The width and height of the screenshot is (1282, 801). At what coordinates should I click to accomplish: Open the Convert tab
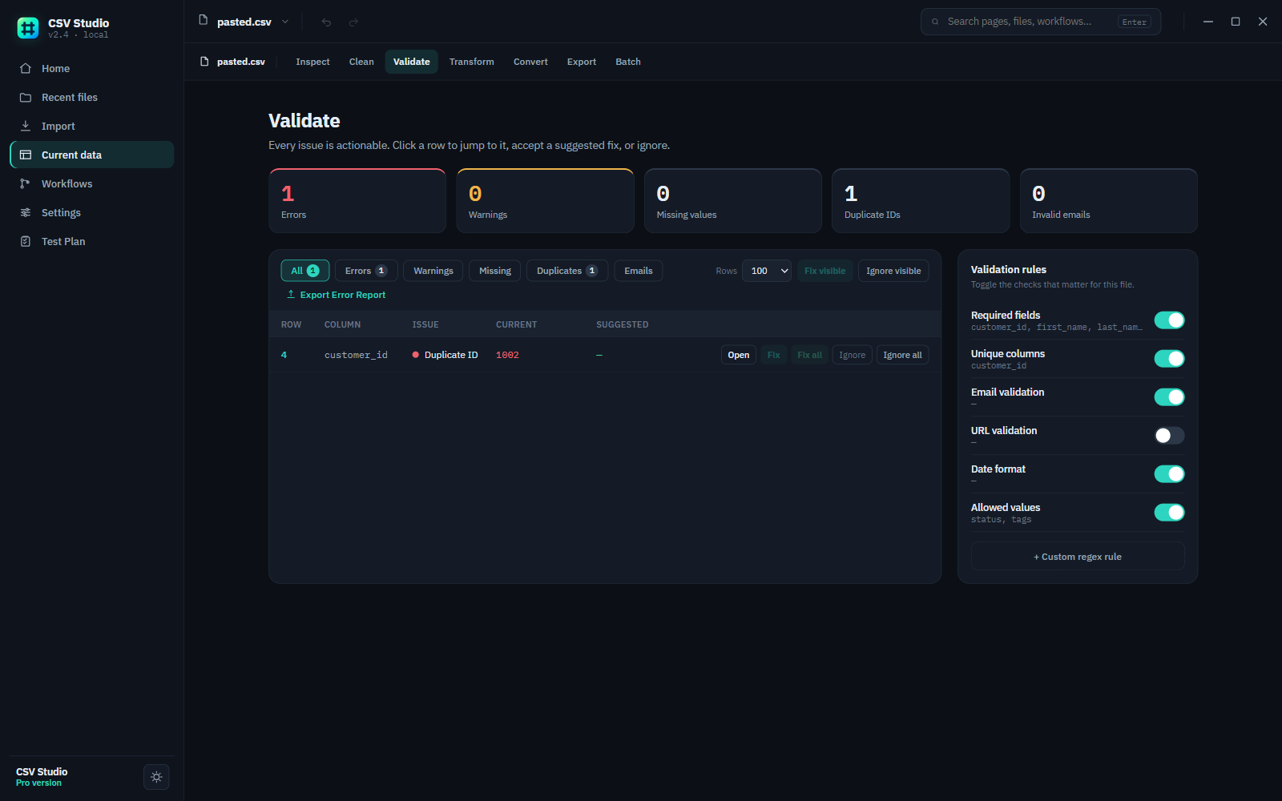530,62
